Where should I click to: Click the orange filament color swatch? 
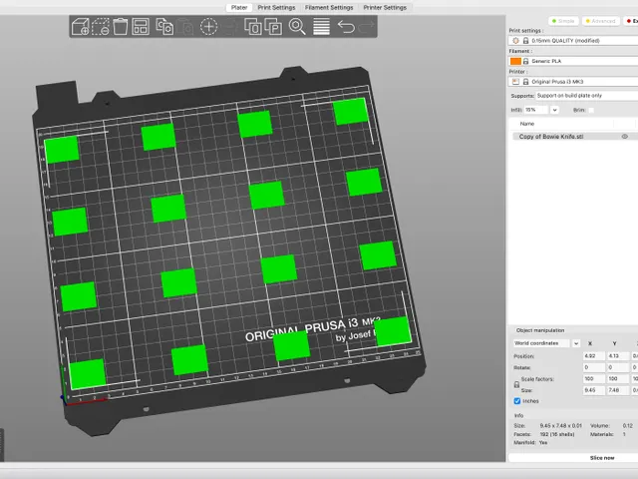click(x=515, y=61)
